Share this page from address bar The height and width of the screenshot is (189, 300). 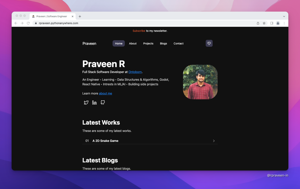pos(258,23)
